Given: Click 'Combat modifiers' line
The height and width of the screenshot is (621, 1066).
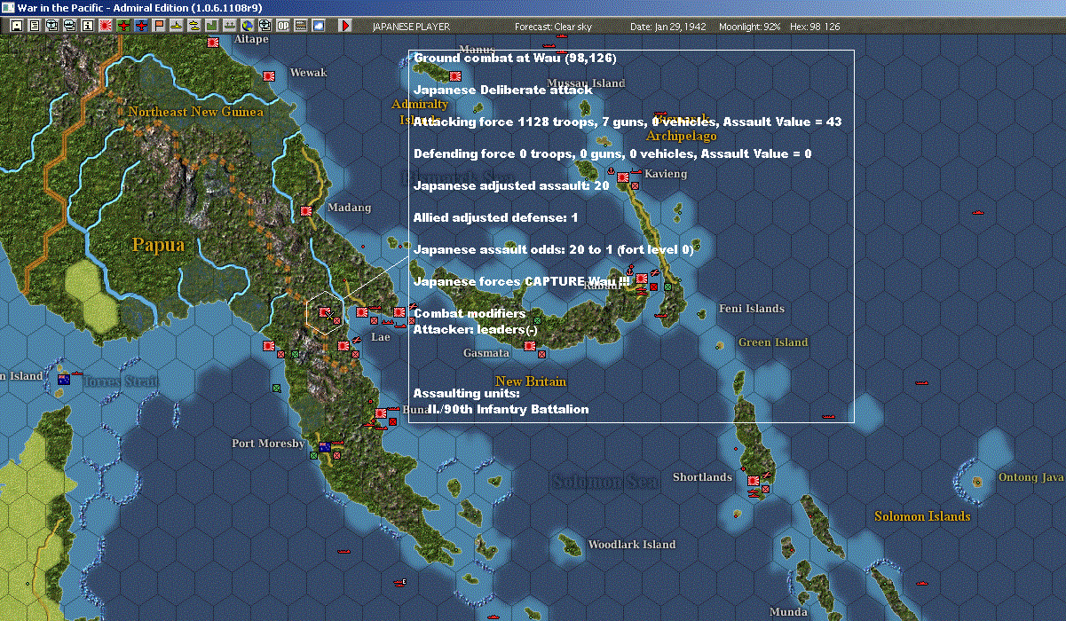Looking at the screenshot, I should (x=470, y=314).
